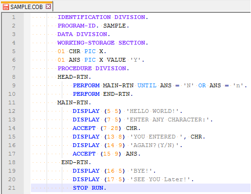This screenshot has height=194, width=251.
Task: Place cursor on IDENTIFICATION DIVISION line
Action: (x=103, y=17)
